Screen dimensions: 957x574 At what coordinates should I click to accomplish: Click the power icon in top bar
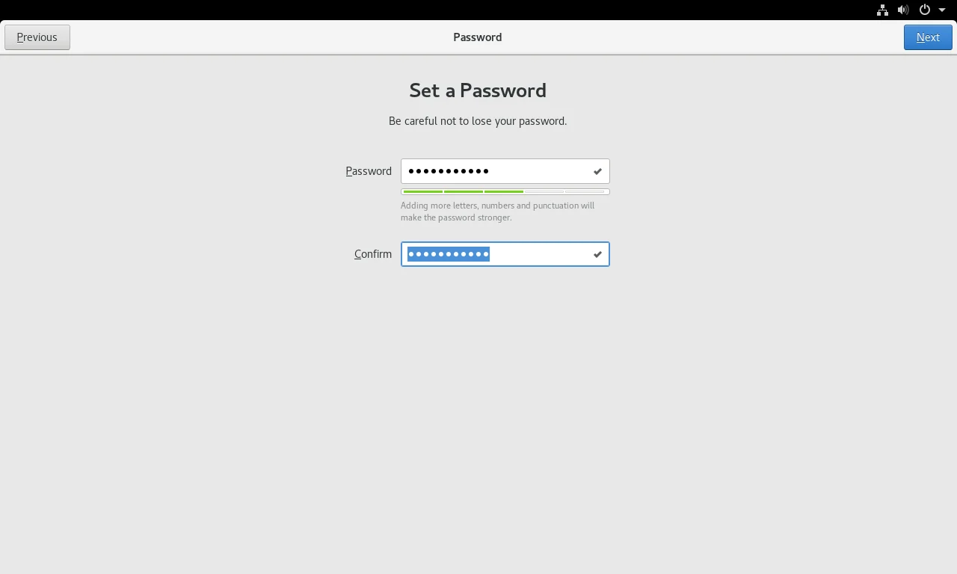click(925, 10)
